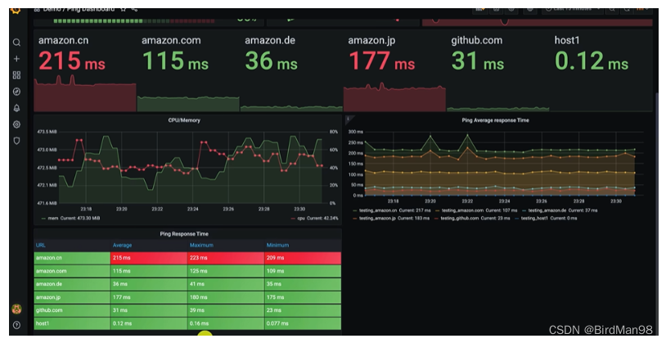Open the Ping Average response Time panel menu
Viewport: 666px width, 343px height.
tap(495, 120)
